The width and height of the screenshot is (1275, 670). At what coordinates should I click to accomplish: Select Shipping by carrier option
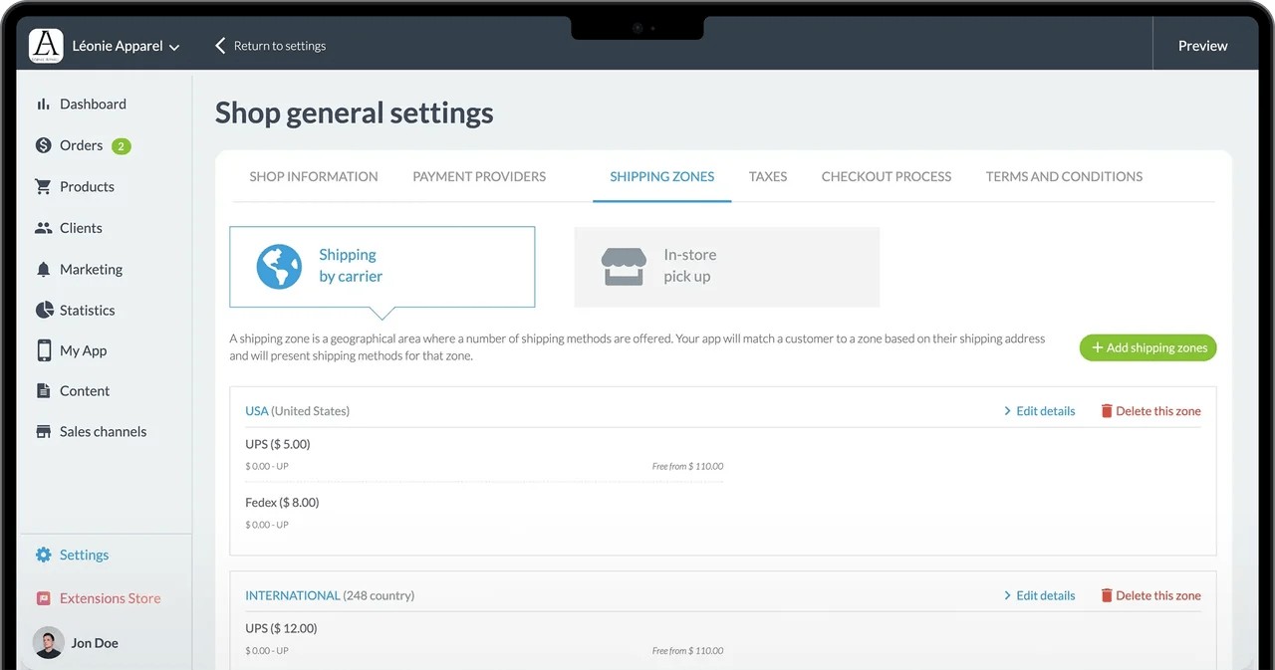point(382,266)
